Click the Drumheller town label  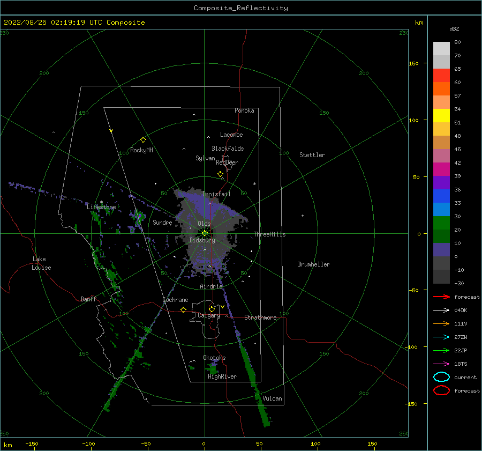pyautogui.click(x=314, y=264)
